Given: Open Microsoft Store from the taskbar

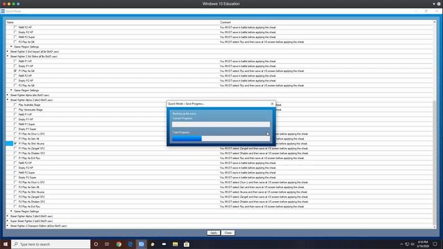Looking at the screenshot, I should click(x=186, y=244).
